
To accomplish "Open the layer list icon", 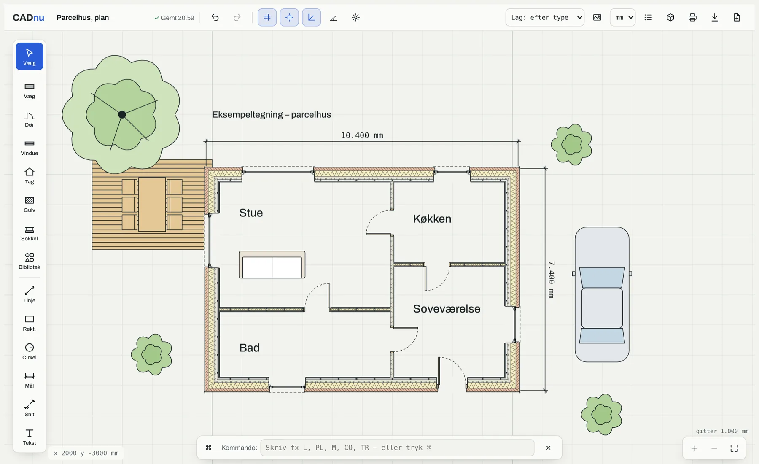I will (648, 17).
